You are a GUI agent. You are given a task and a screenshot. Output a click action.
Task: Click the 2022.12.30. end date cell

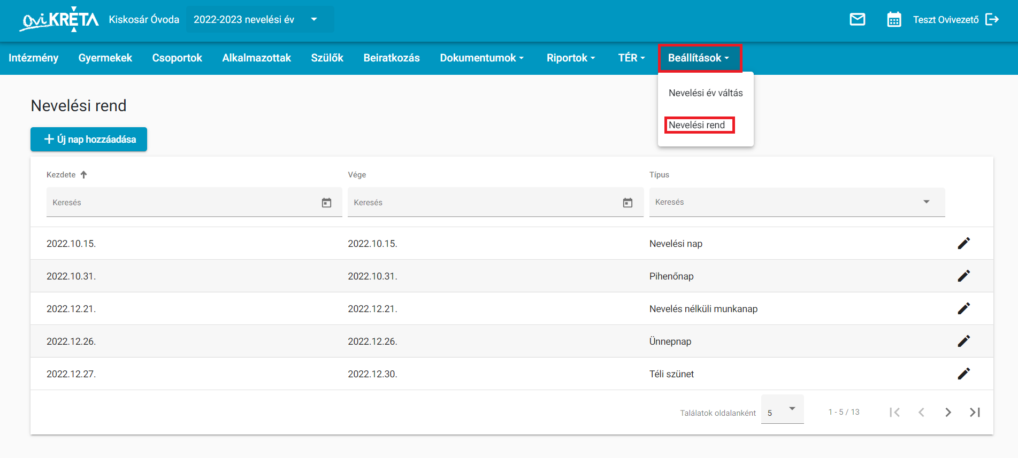[372, 374]
